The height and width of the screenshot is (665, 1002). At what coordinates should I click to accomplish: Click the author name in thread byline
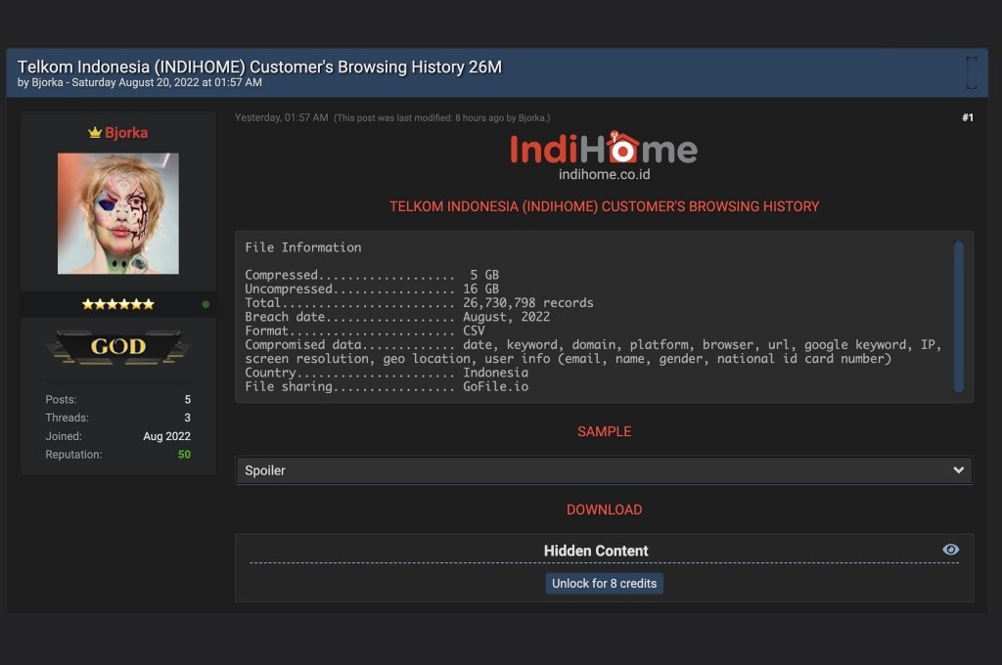click(47, 83)
